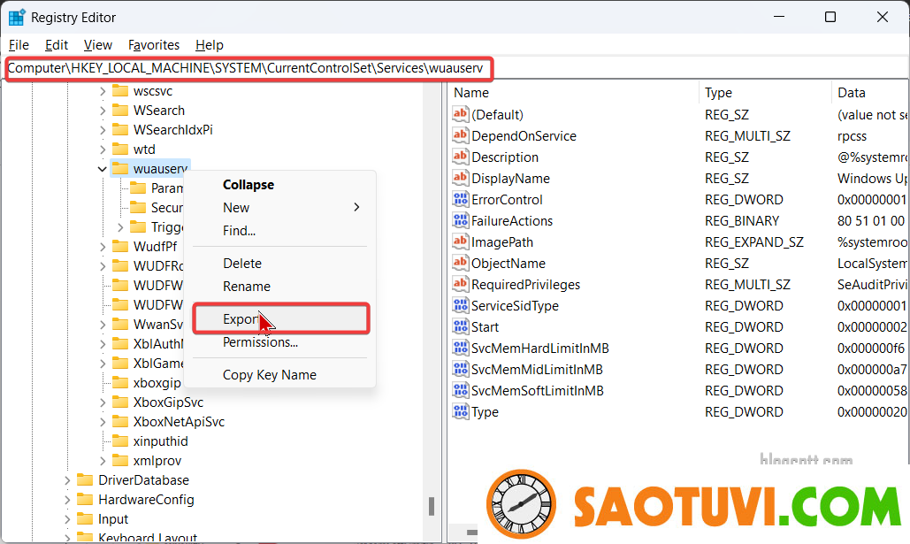Click the Data column header
This screenshot has height=544, width=910.
870,92
